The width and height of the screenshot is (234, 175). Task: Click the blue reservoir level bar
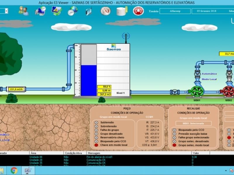pos(89,80)
